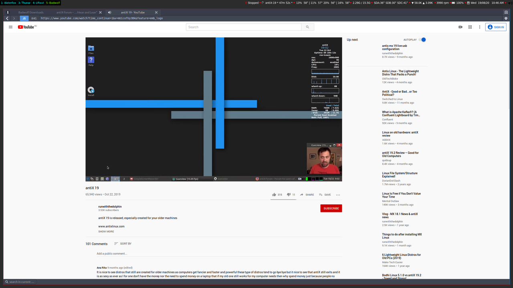Toggle the JS JavaScript button

coord(24,18)
